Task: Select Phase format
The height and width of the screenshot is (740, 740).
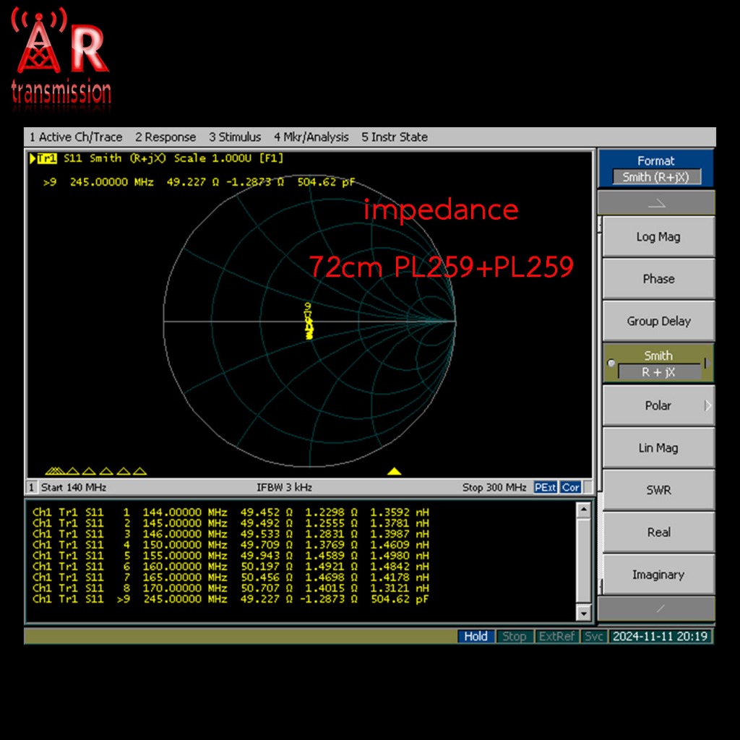Action: point(658,278)
